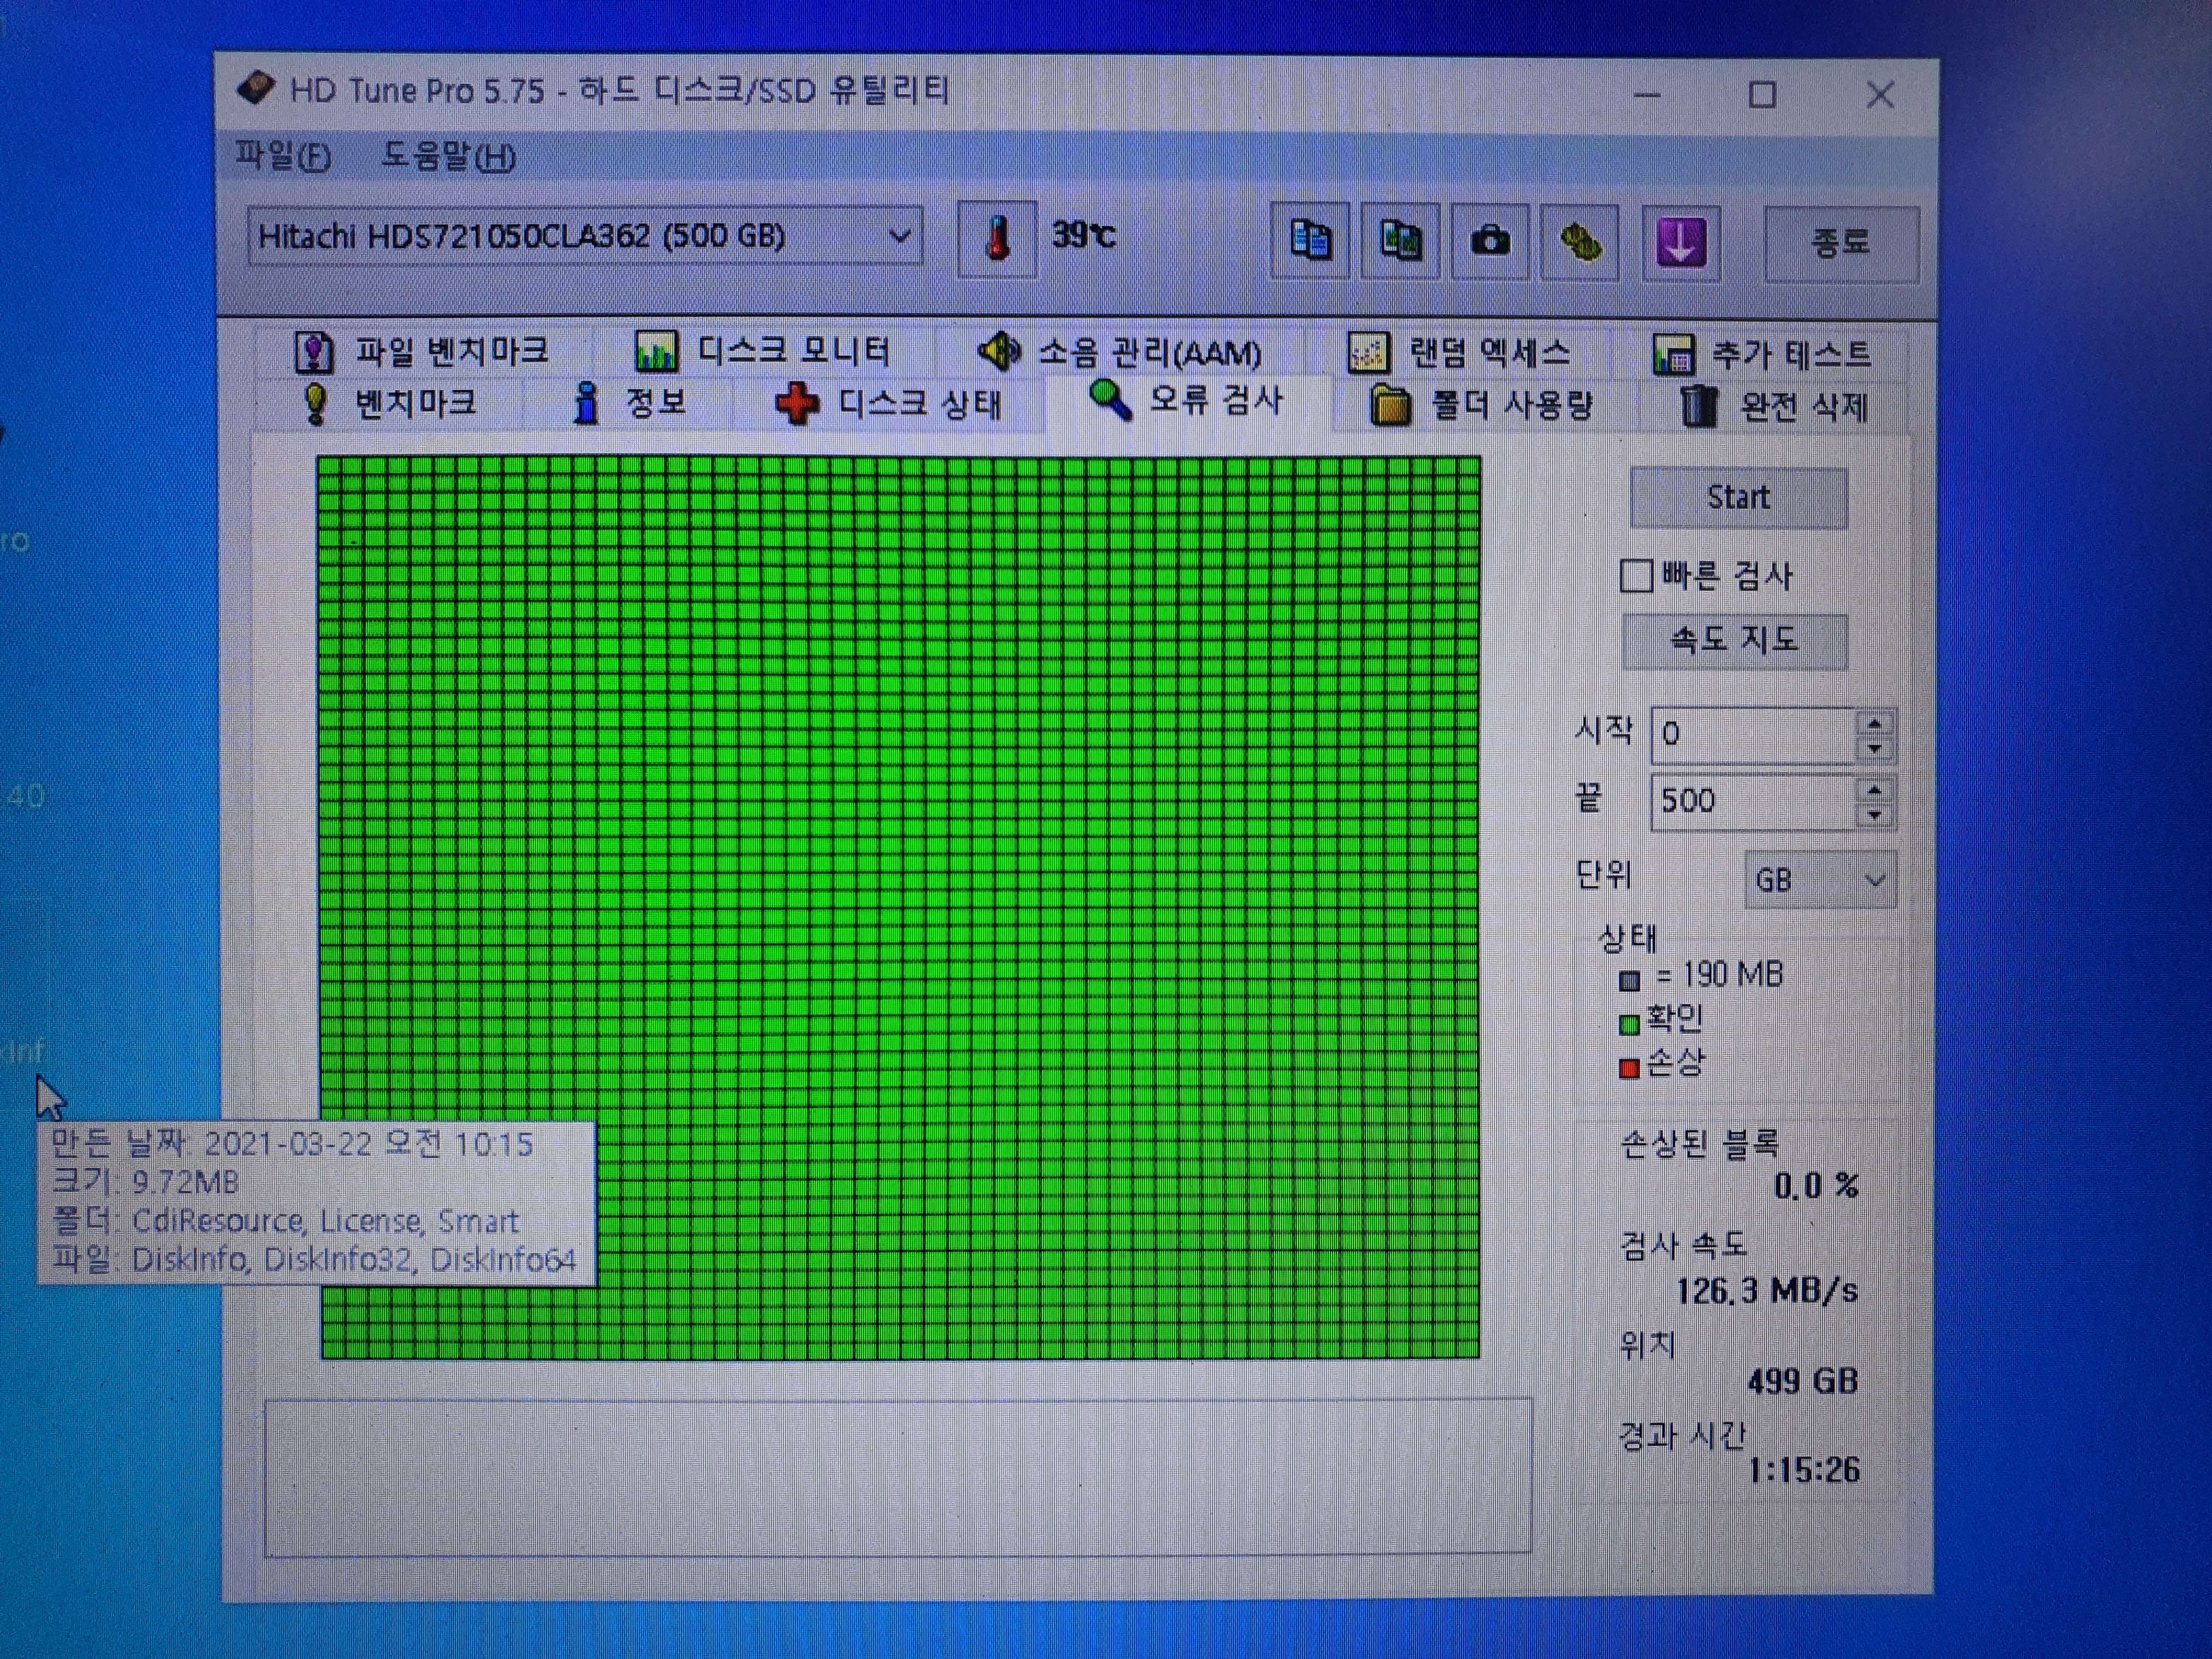Click the 126.3 MB/s speed value
The image size is (2212, 1659).
[x=1767, y=1291]
